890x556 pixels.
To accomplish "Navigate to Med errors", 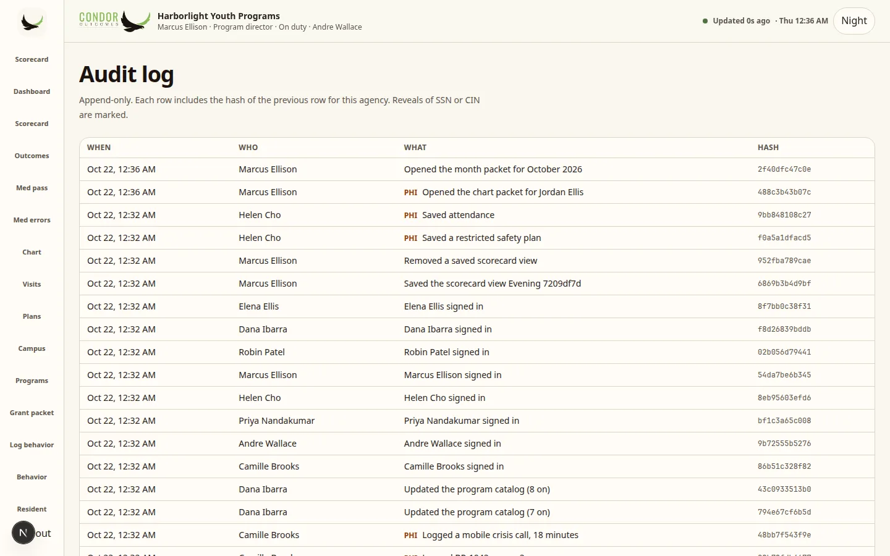I will [32, 220].
